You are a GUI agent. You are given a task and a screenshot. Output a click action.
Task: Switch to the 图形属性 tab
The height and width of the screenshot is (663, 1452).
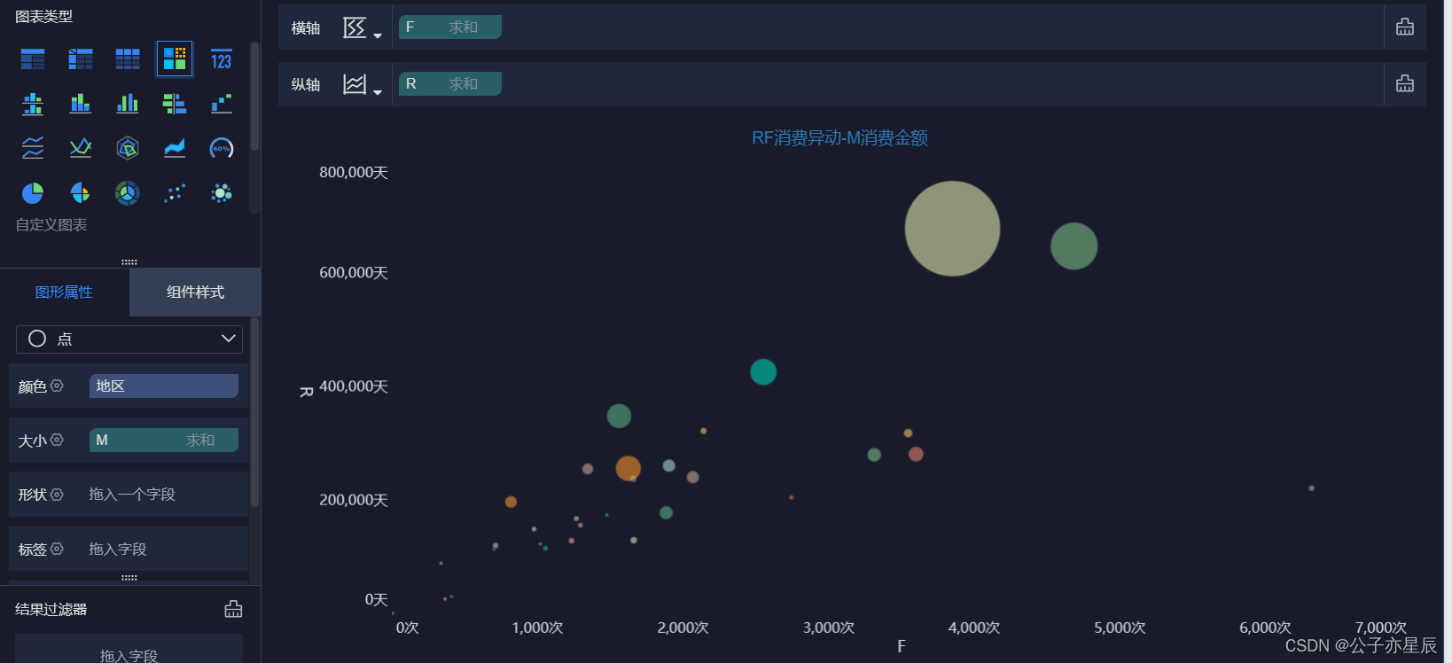click(64, 292)
